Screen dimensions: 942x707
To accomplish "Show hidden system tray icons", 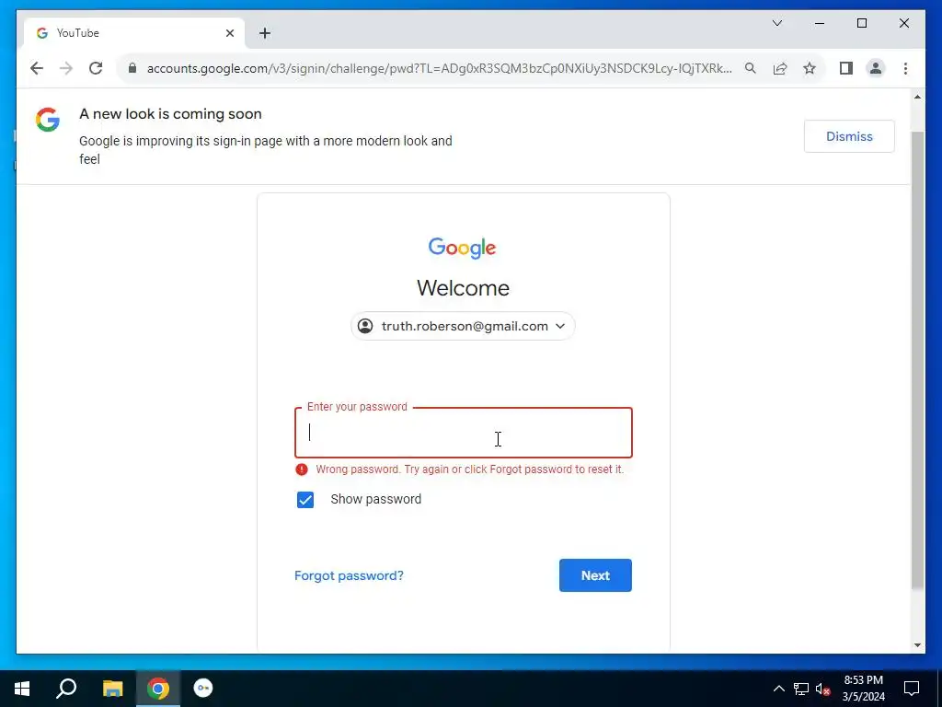I will 778,689.
